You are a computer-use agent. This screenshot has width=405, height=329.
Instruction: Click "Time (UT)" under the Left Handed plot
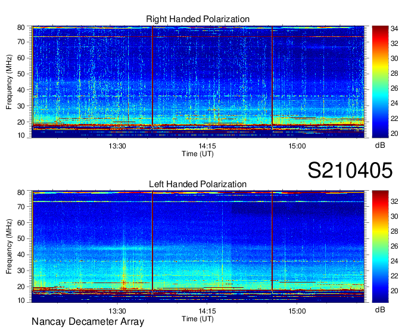pyautogui.click(x=198, y=319)
